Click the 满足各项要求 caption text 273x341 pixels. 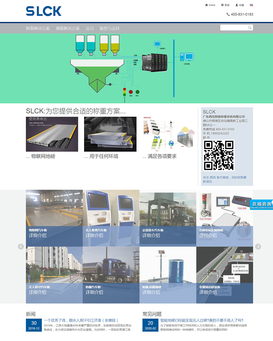click(x=159, y=156)
